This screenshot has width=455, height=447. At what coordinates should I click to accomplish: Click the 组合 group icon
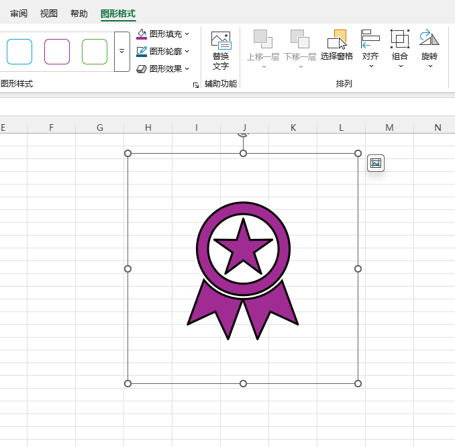(x=400, y=39)
